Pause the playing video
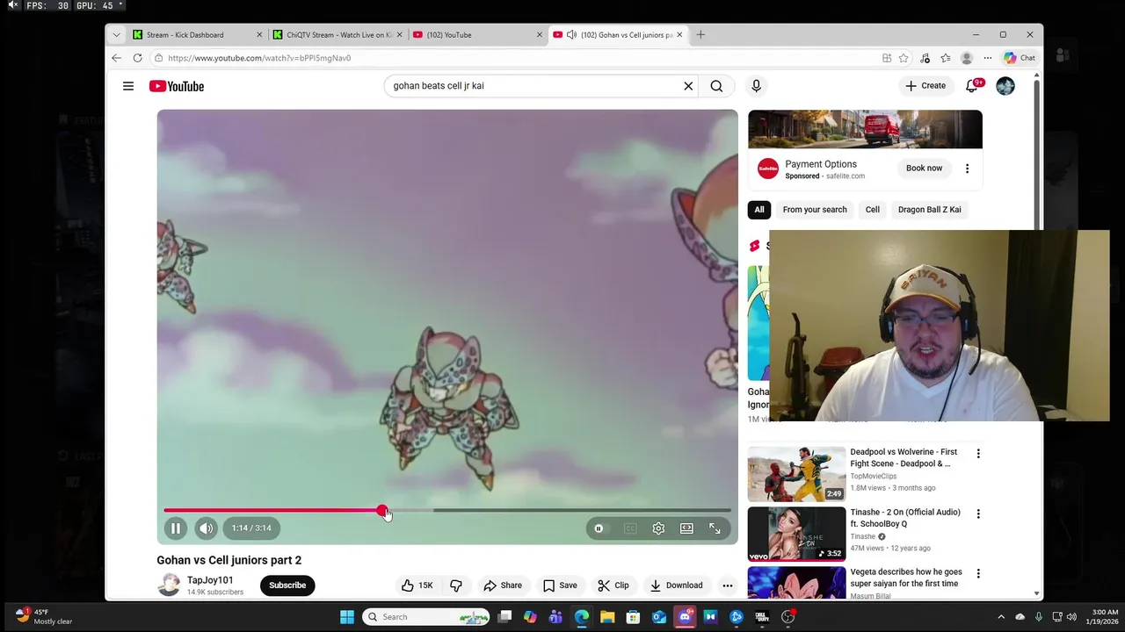 click(175, 528)
